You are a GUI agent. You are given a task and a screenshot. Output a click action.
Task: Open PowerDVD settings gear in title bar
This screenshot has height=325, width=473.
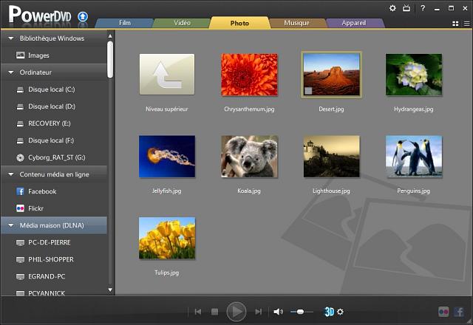coord(392,8)
